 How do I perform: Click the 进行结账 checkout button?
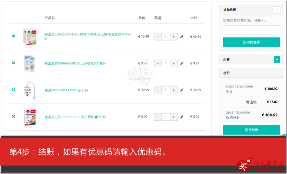pos(252,130)
